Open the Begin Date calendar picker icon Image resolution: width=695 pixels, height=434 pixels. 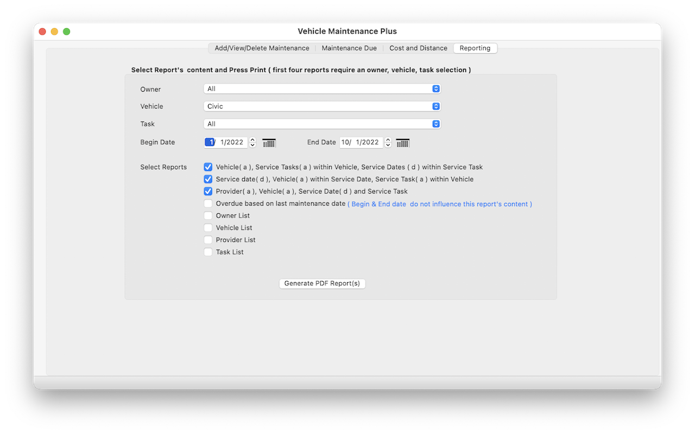tap(269, 143)
